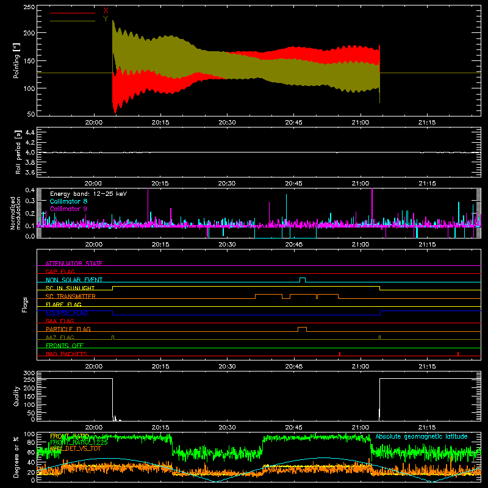Viewport: 488px width, 488px height.
Task: Click the 0.4 tick on modulation axis
Action: pyautogui.click(x=29, y=190)
